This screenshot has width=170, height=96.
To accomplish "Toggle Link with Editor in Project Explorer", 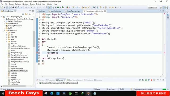I will [x=26, y=14].
